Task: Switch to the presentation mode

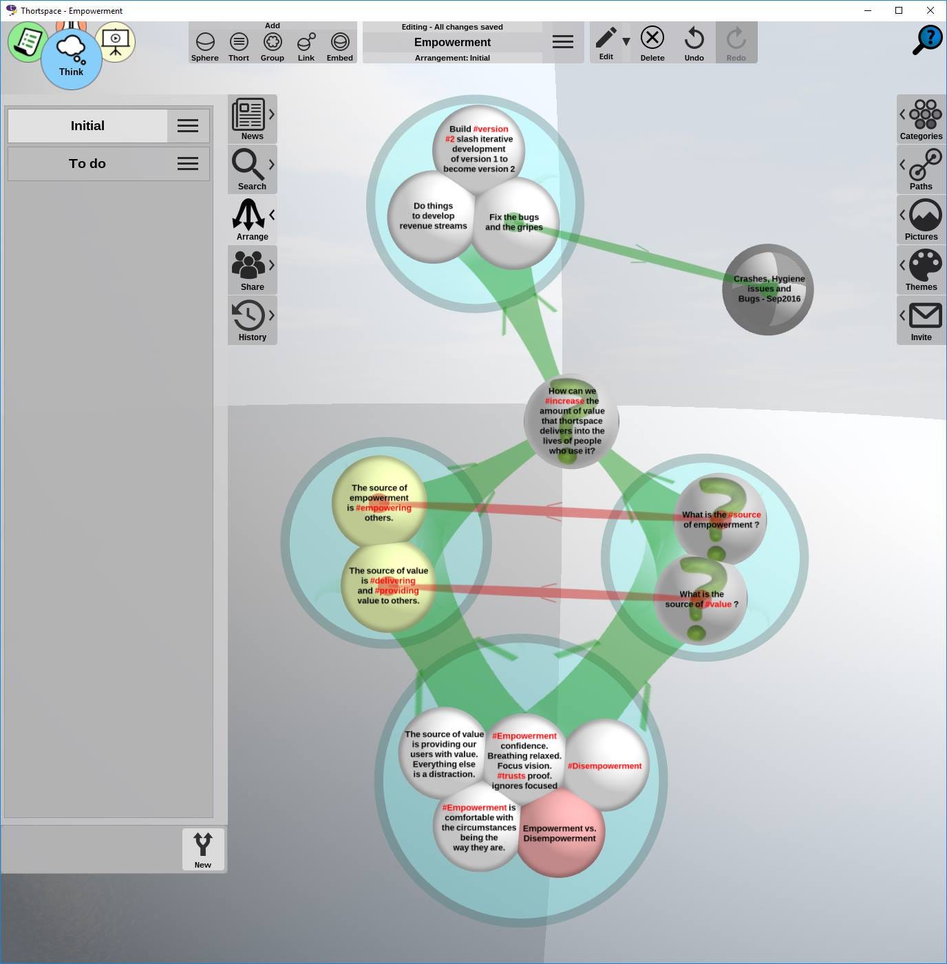Action: [115, 41]
